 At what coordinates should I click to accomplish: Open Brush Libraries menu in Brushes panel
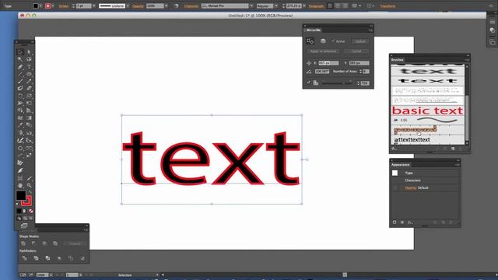[x=395, y=149]
